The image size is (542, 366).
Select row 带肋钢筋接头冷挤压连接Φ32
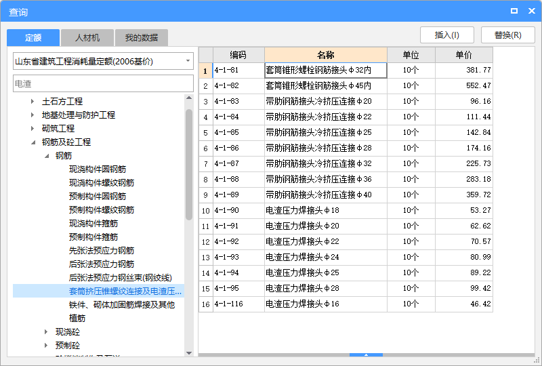(326, 163)
